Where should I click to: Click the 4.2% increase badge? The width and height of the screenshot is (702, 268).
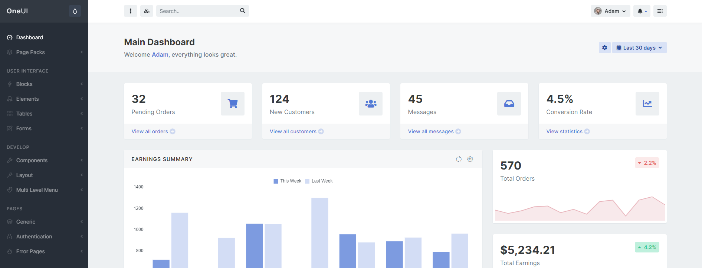(x=647, y=247)
